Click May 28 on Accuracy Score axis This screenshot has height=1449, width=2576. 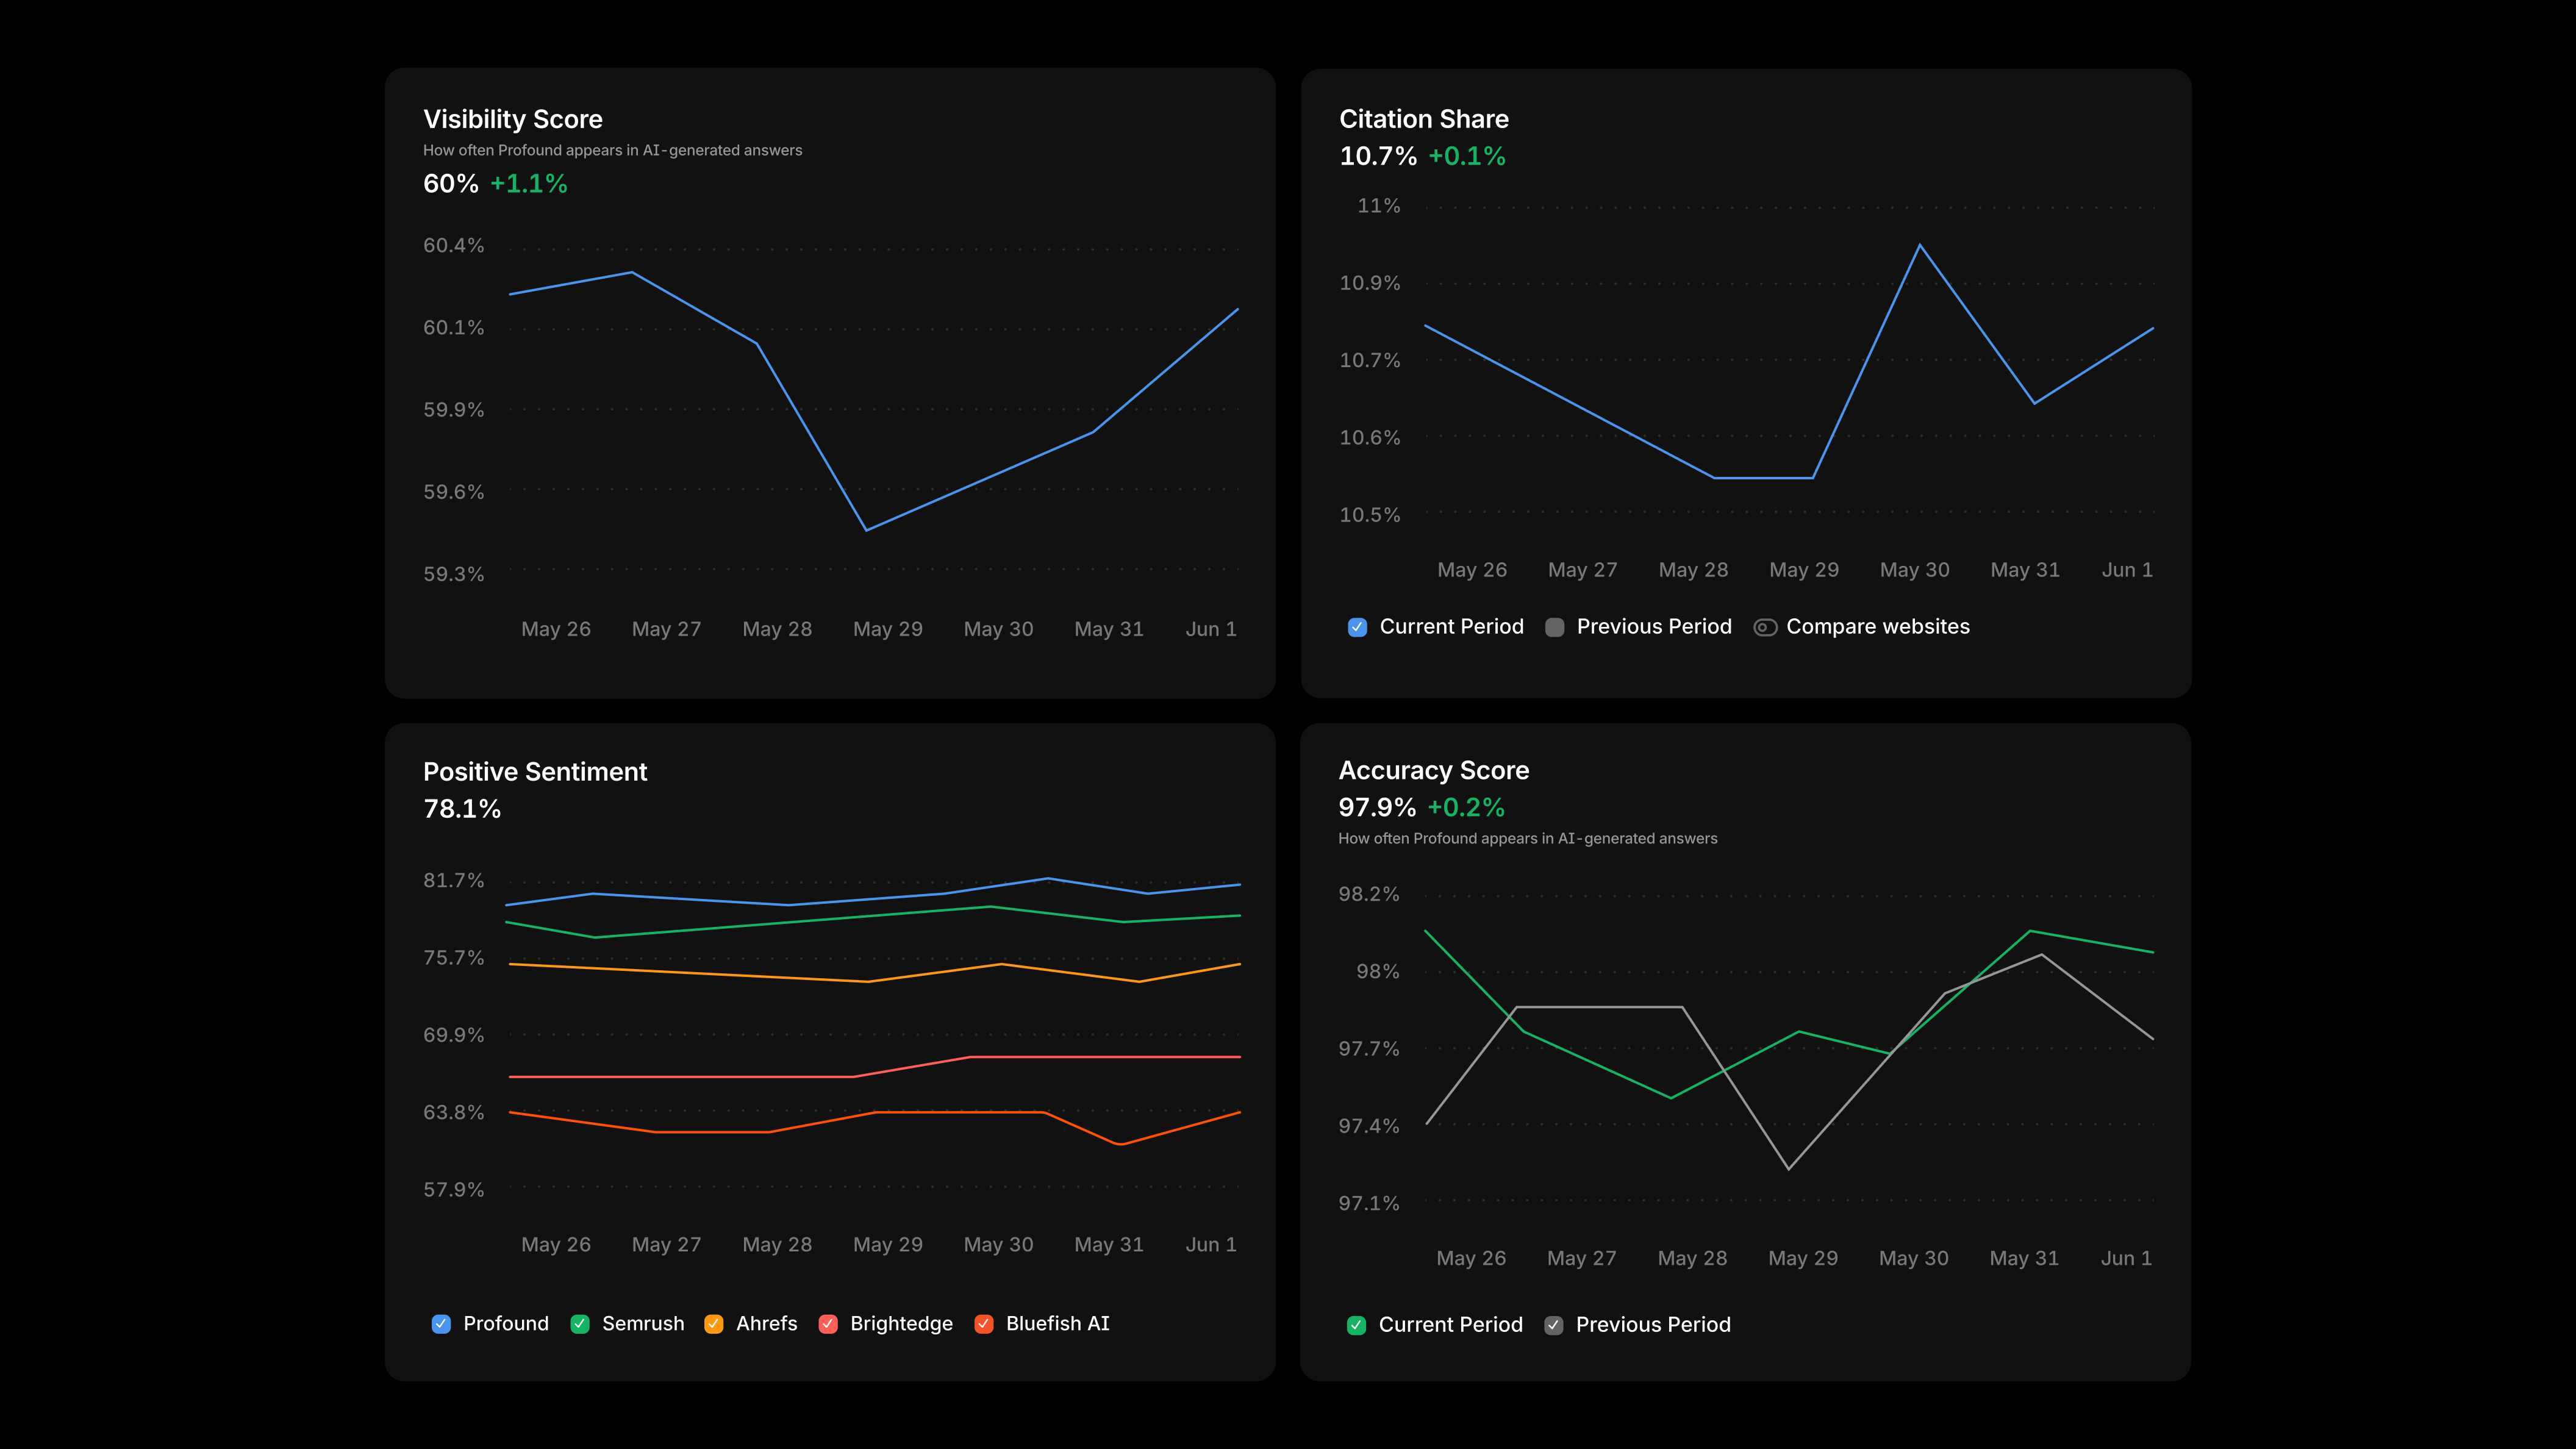[1693, 1258]
